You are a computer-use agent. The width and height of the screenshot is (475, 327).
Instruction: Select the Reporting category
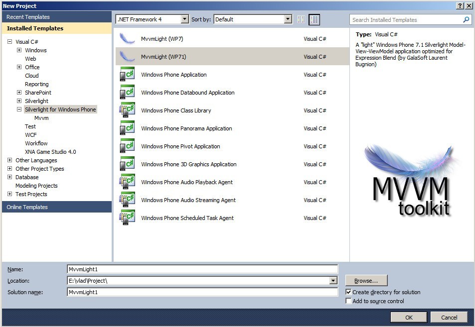pyautogui.click(x=37, y=84)
